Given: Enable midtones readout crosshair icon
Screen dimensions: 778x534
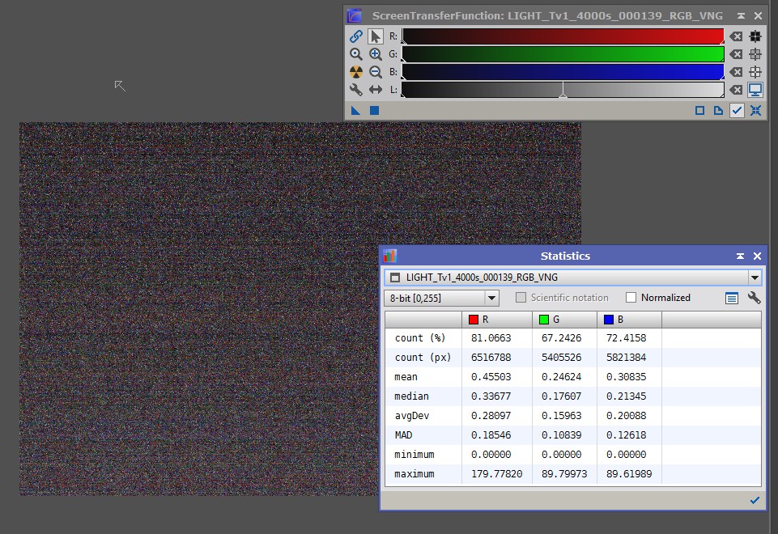Looking at the screenshot, I should [755, 54].
